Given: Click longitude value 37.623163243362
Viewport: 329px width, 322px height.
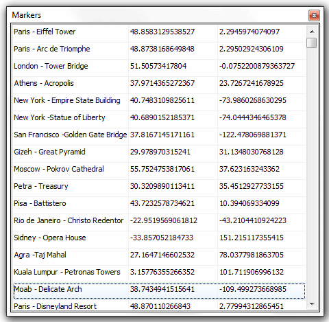Looking at the screenshot, I should [249, 169].
